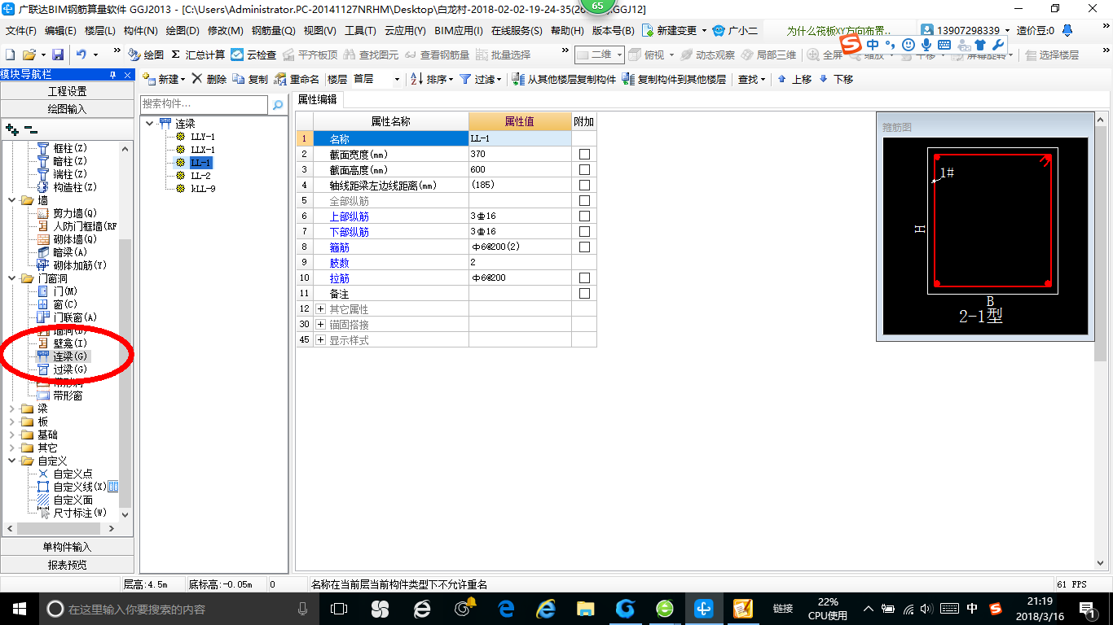The width and height of the screenshot is (1113, 625).
Task: Open 云检查 cloud check
Action: [x=253, y=55]
